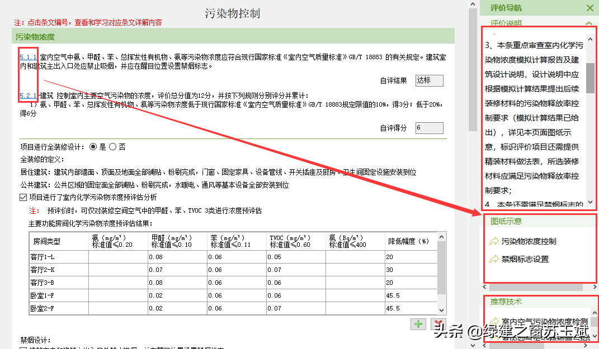The width and height of the screenshot is (599, 349).
Task: Click the 自评得分 score input showing 6
Action: coord(429,128)
